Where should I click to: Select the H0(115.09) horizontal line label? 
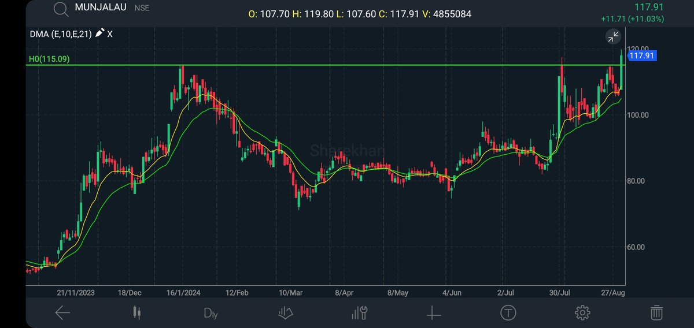(49, 59)
